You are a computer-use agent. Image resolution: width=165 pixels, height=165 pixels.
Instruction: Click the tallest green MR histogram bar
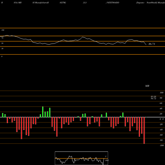[43, 112]
